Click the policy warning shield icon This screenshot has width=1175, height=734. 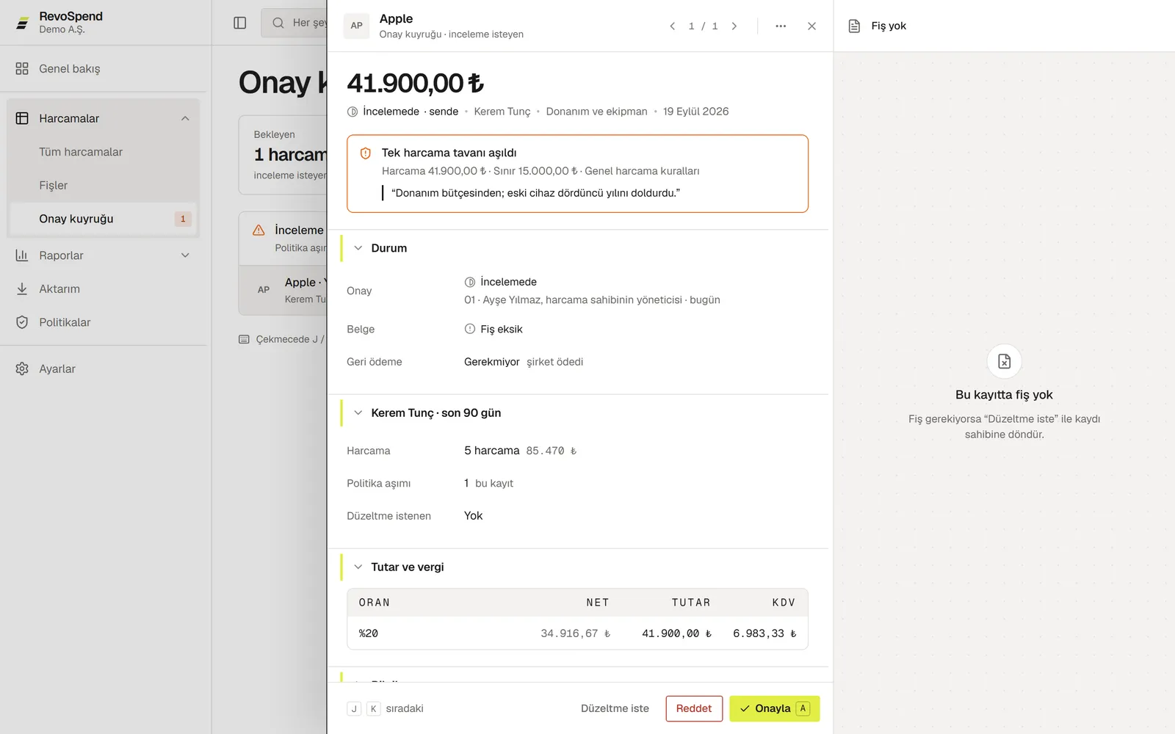click(366, 153)
